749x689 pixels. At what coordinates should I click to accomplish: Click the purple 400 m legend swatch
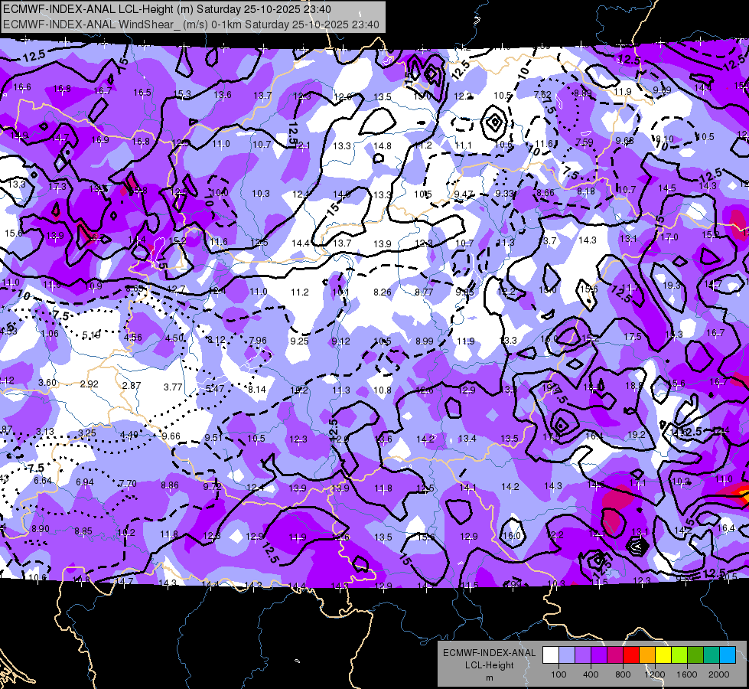point(583,655)
